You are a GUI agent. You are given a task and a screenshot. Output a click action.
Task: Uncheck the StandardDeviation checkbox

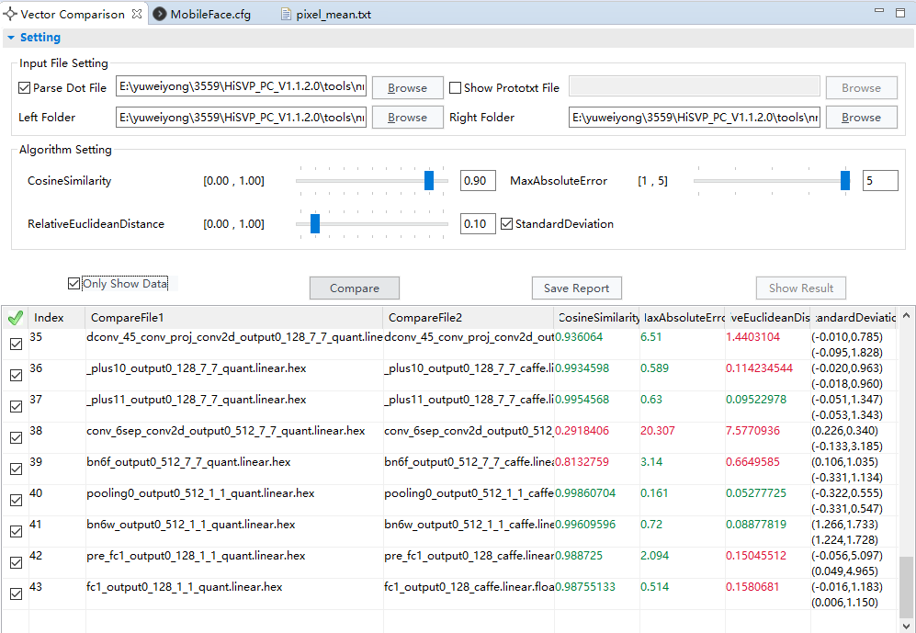[506, 223]
